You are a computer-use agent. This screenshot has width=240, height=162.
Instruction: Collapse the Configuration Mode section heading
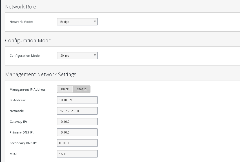[x=28, y=41]
